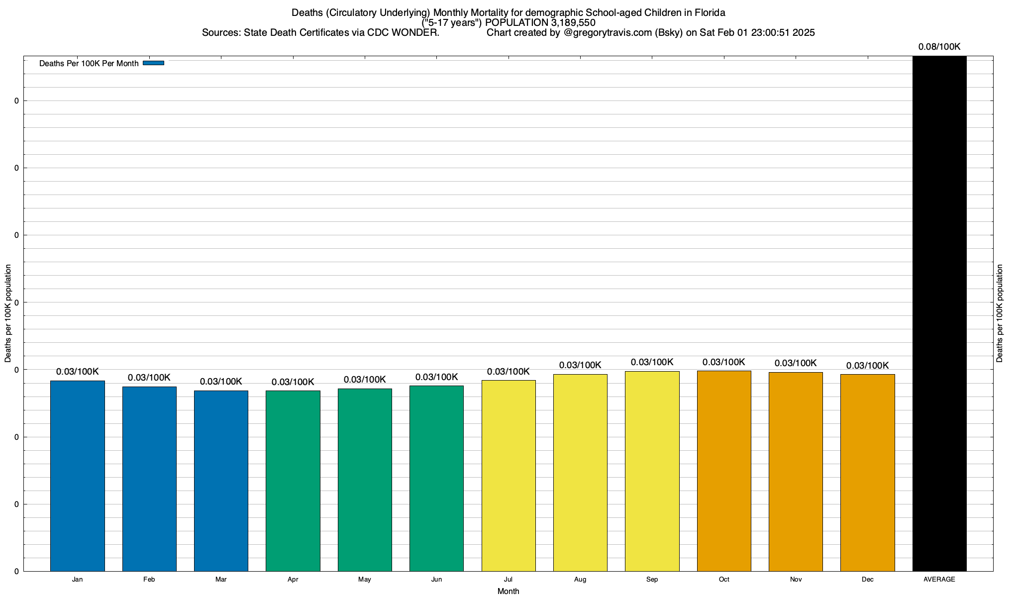Click the left 'Deaths per 100K population' axis label
1019x597 pixels.
(8, 313)
